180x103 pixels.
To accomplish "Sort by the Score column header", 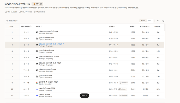I will [x=112, y=26].
